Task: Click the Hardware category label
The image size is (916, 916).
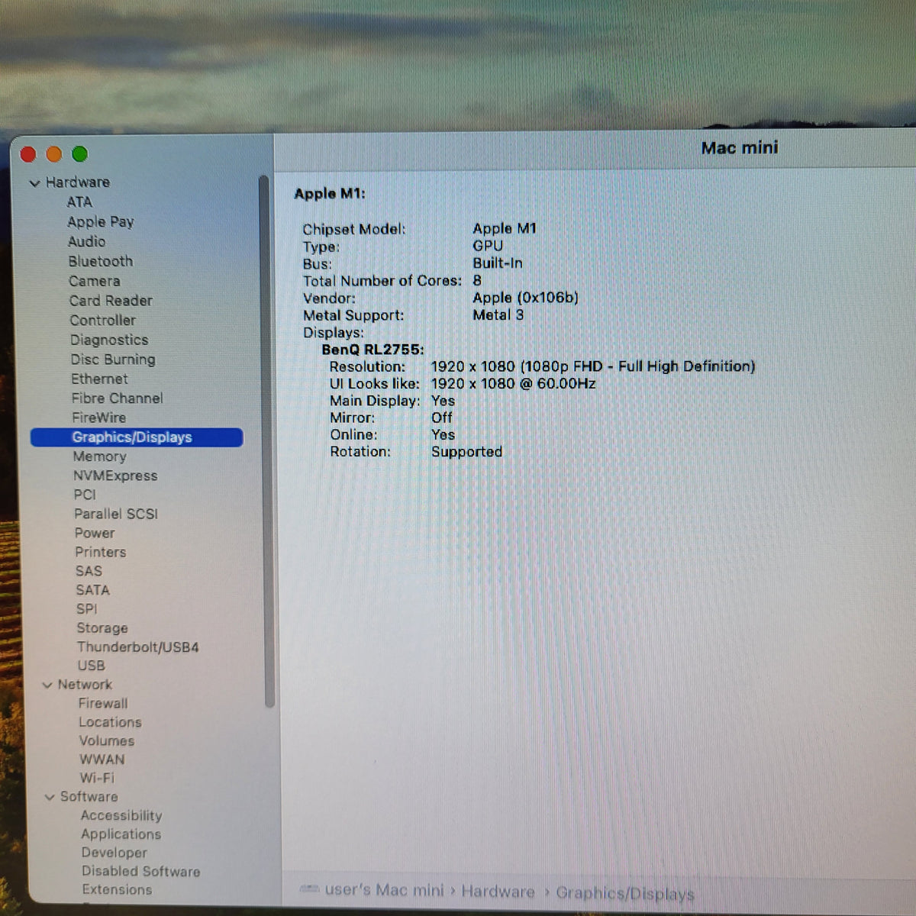Action: 77,182
